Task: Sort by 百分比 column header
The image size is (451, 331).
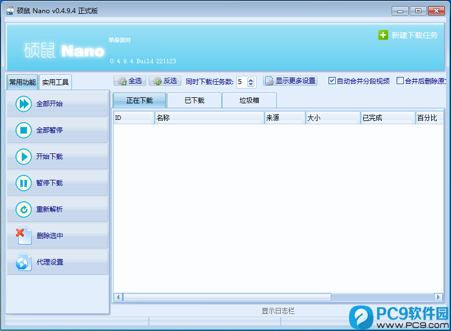Action: [430, 118]
